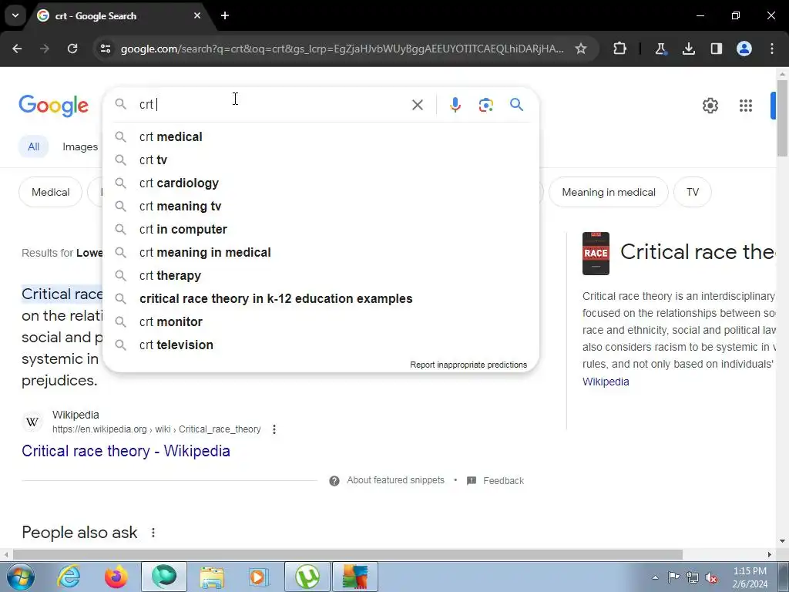Filter results with Medical chip
The image size is (789, 592).
point(50,192)
